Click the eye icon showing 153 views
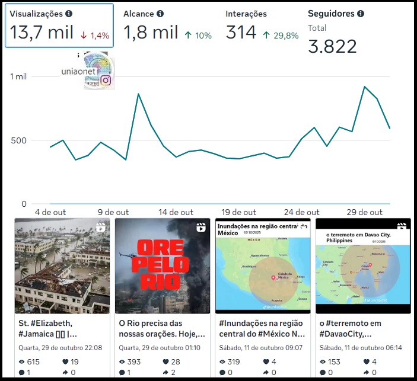Screen dimensions: 417x381 point(323,361)
